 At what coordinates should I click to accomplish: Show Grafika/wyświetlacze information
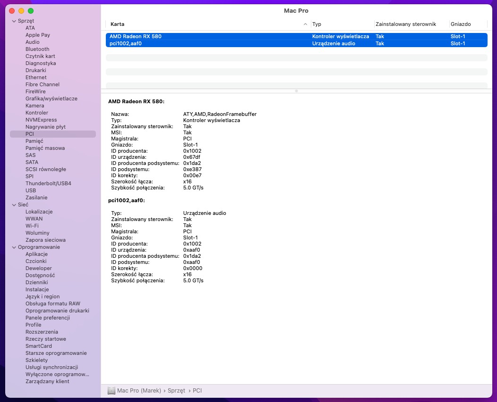tap(51, 98)
